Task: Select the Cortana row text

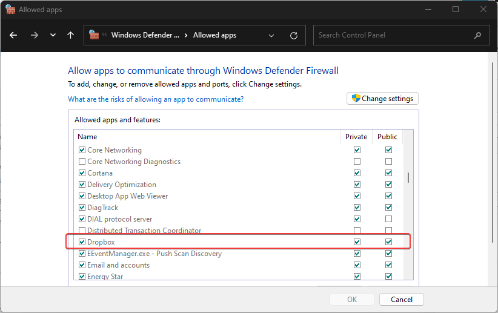Action: tap(100, 173)
